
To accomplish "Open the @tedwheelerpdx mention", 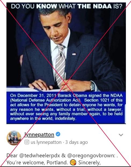I will (40, 156).
